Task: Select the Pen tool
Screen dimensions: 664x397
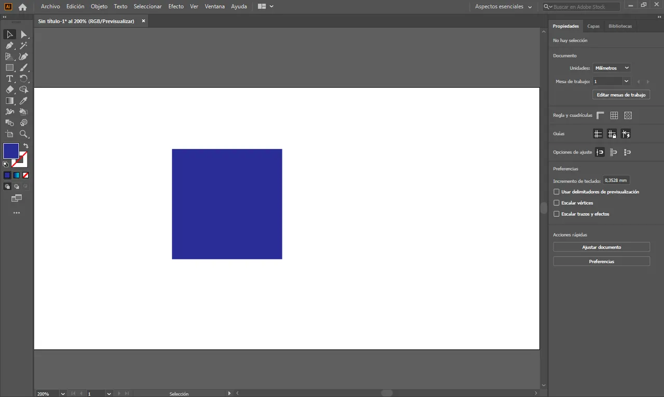Action: (9, 46)
